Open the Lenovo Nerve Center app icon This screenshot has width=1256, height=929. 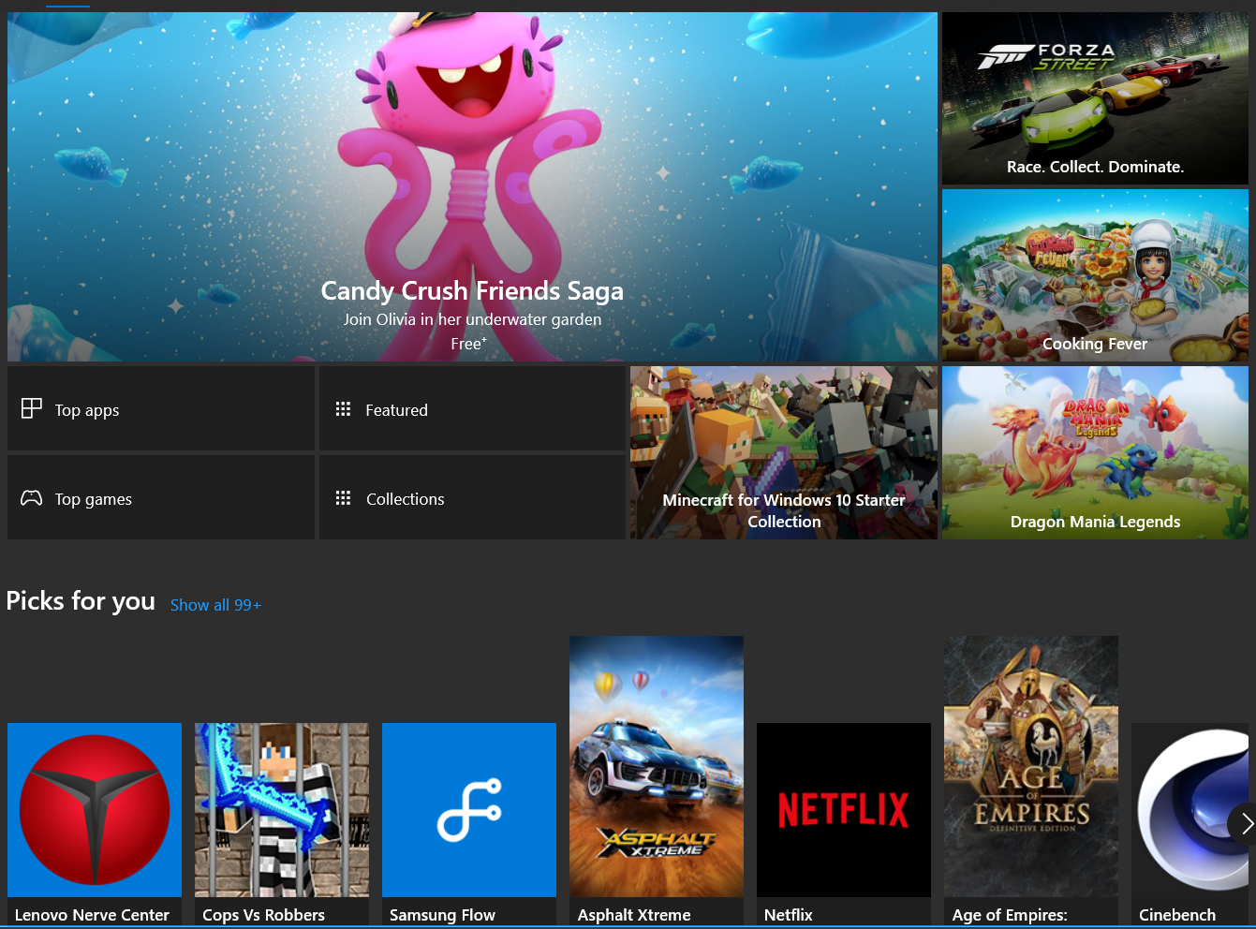[95, 810]
